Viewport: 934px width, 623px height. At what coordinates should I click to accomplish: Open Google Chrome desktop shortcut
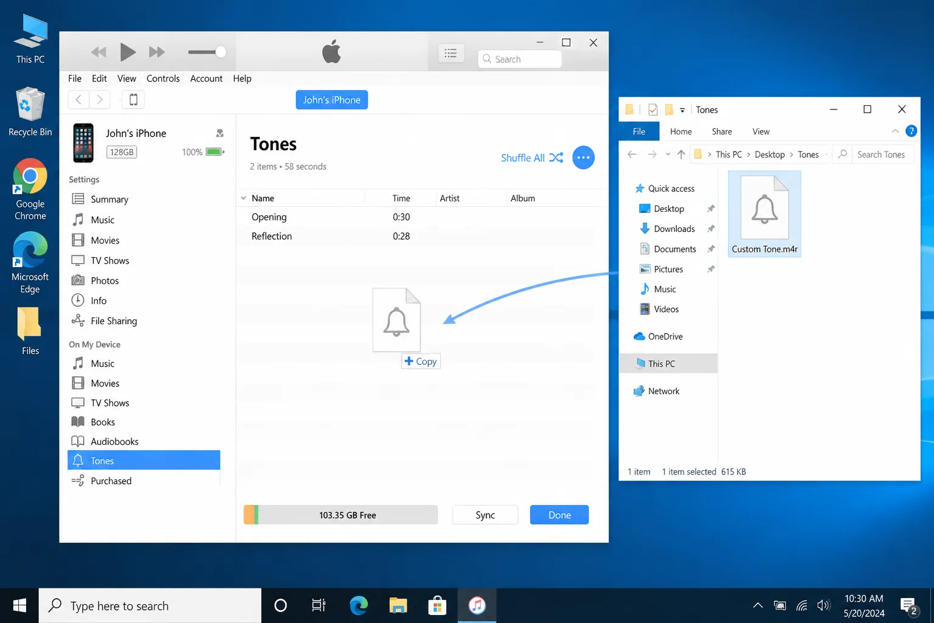pyautogui.click(x=30, y=190)
